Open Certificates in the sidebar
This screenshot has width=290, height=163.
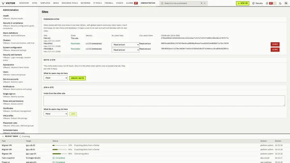[17, 109]
